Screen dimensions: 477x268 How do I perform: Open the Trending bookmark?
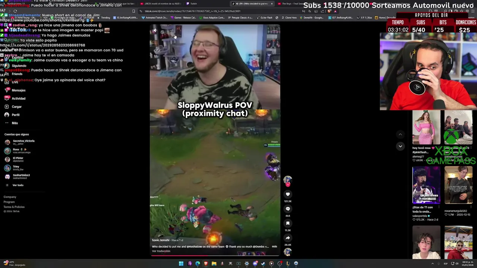[104, 17]
